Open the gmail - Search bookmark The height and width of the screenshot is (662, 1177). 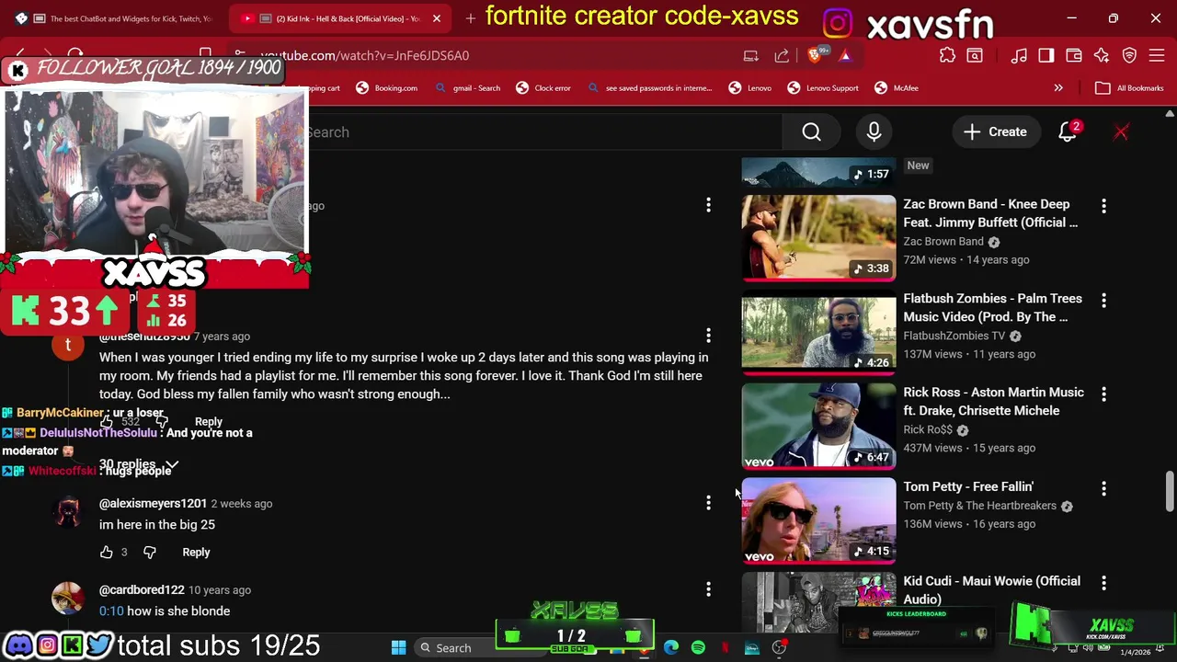(x=468, y=88)
